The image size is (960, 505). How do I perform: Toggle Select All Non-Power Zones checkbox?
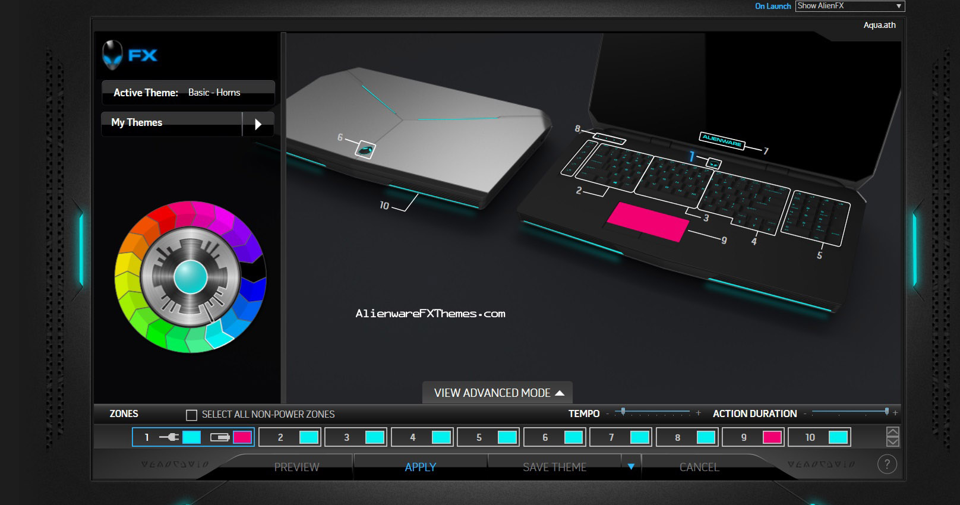click(x=191, y=415)
